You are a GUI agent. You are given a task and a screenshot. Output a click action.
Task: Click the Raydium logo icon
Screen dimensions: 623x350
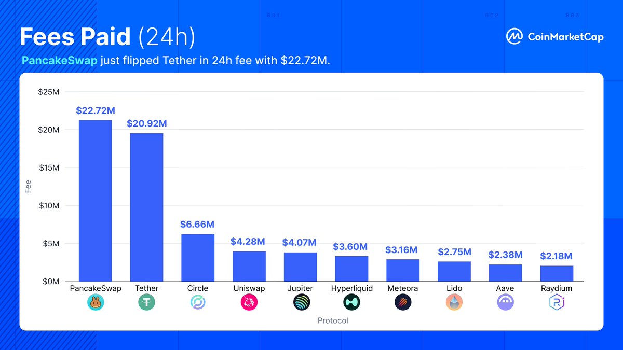[x=557, y=302]
